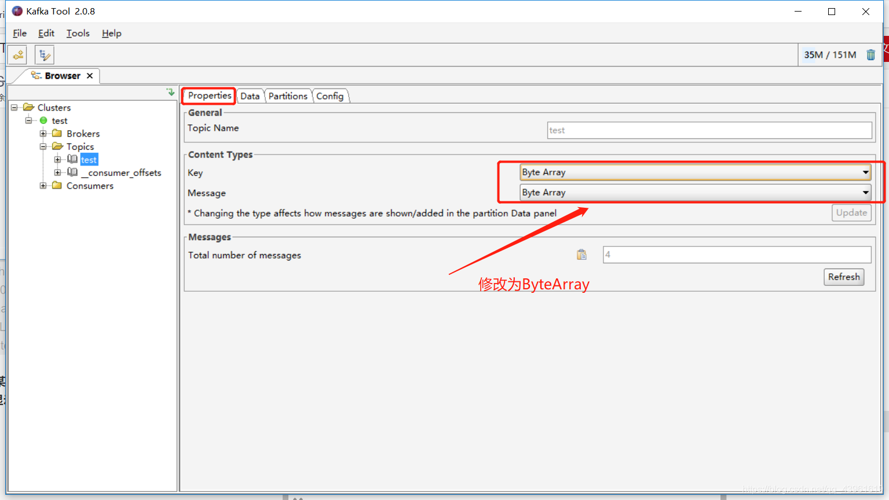889x500 pixels.
Task: Click the Brokers folder icon
Action: [57, 133]
